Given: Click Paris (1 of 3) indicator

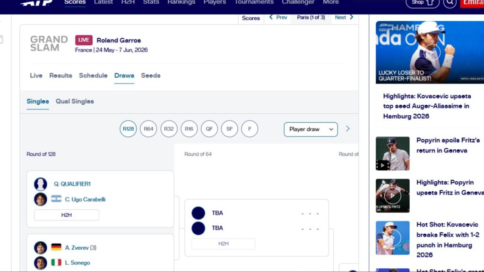Looking at the screenshot, I should coord(311,17).
